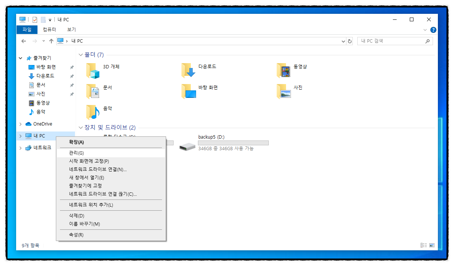Image resolution: width=454 pixels, height=266 pixels.
Task: Select the 동영상 folder icon in main pane
Action: tap(284, 70)
